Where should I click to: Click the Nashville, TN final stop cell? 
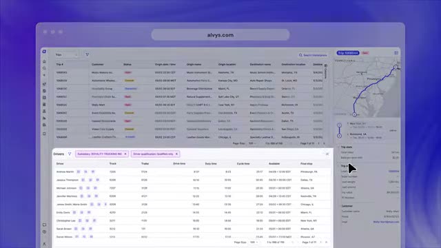click(308, 196)
